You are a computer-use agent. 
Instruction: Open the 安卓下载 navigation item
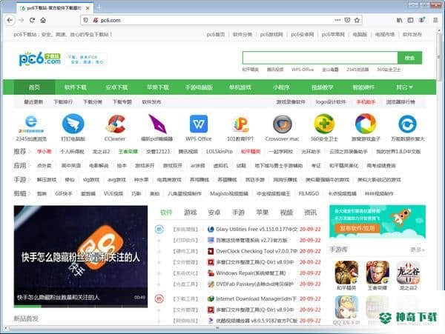pyautogui.click(x=116, y=87)
